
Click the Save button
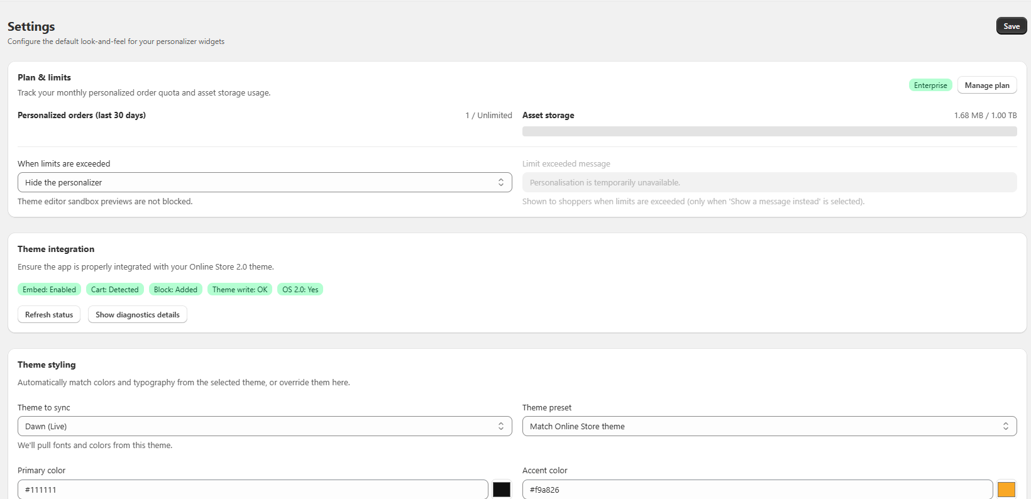tap(1011, 26)
